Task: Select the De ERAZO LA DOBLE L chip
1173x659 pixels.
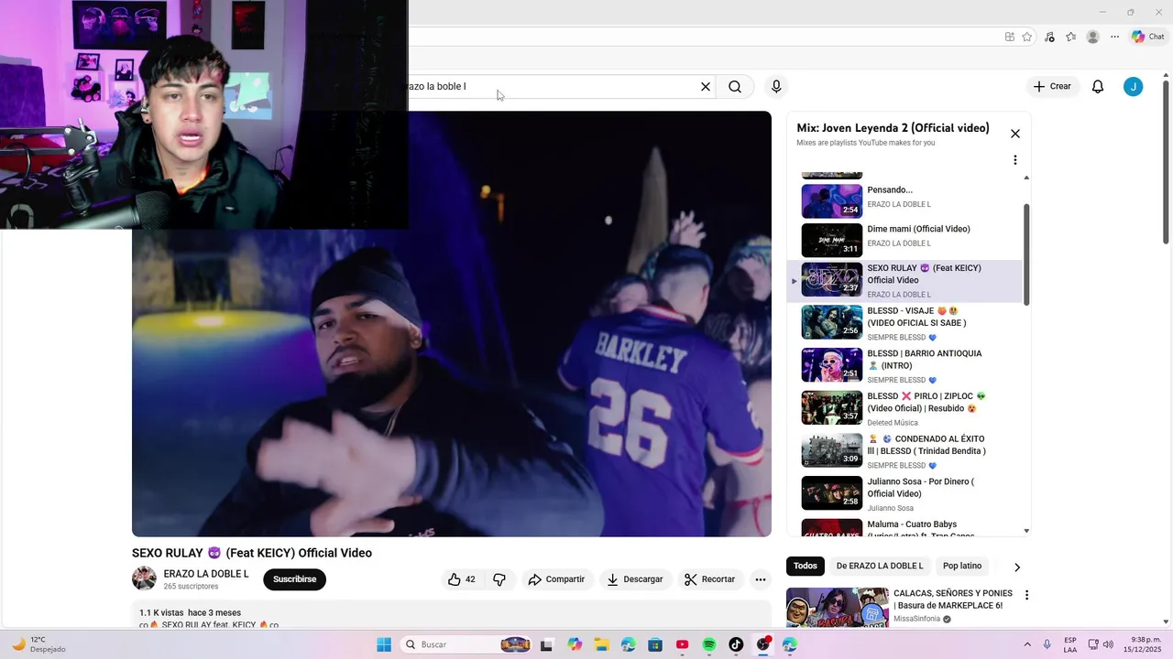Action: (880, 566)
